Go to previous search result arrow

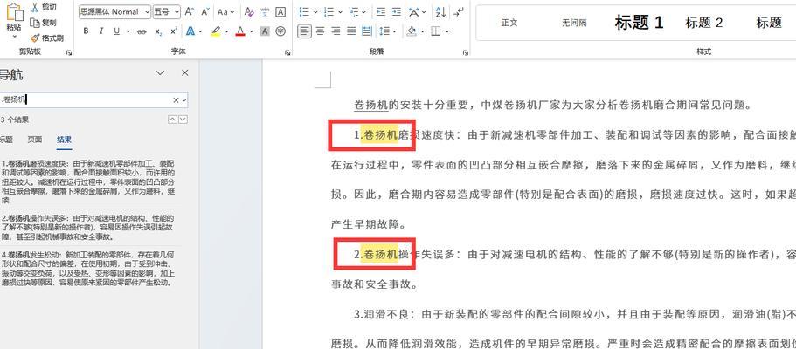pos(172,120)
